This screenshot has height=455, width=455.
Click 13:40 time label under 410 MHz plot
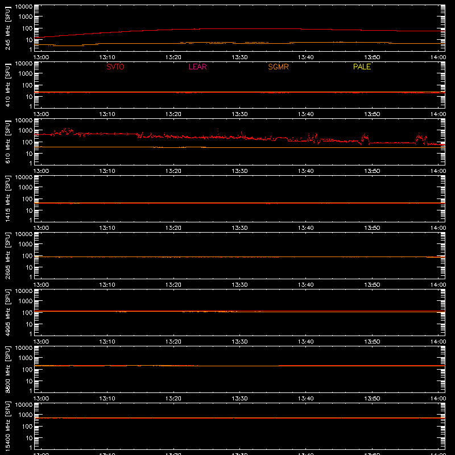(x=305, y=114)
